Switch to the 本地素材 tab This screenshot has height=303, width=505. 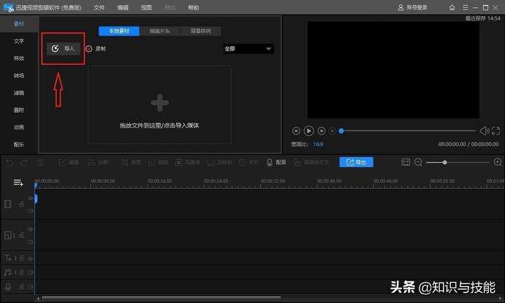(x=119, y=31)
